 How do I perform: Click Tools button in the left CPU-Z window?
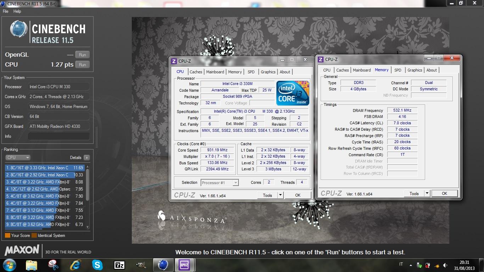click(268, 195)
